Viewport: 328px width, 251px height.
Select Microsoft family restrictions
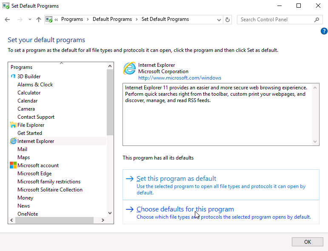pyautogui.click(x=49, y=182)
